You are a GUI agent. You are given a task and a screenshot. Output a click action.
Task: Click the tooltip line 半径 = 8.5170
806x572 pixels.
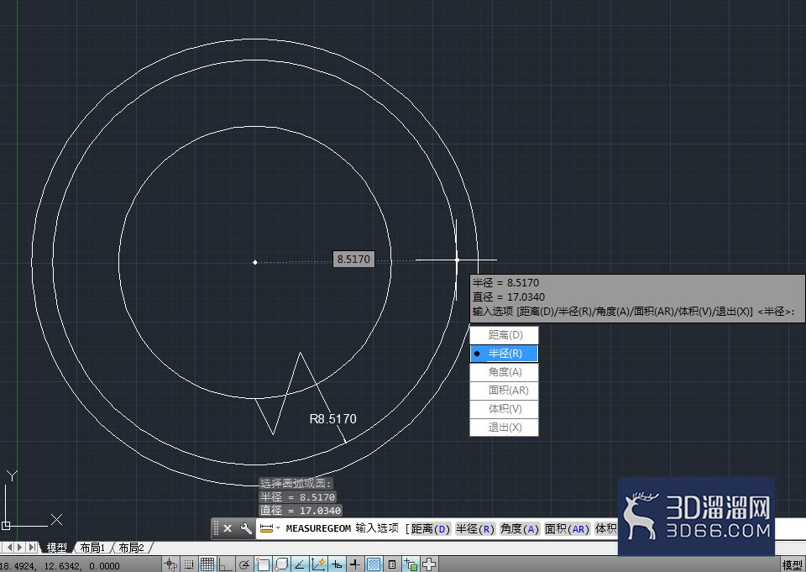(505, 282)
